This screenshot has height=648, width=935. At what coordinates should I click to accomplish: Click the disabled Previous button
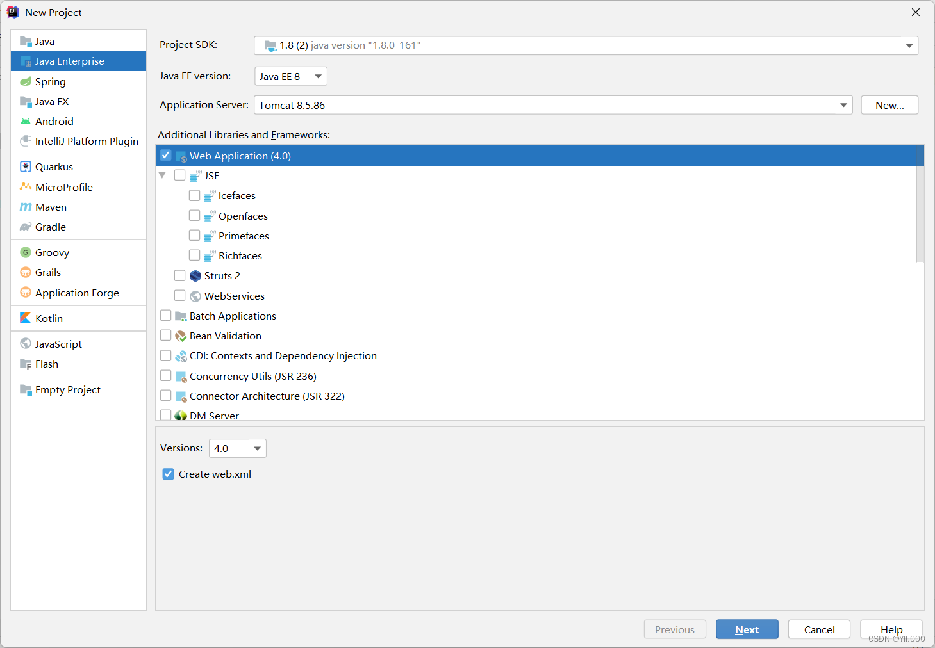point(675,629)
